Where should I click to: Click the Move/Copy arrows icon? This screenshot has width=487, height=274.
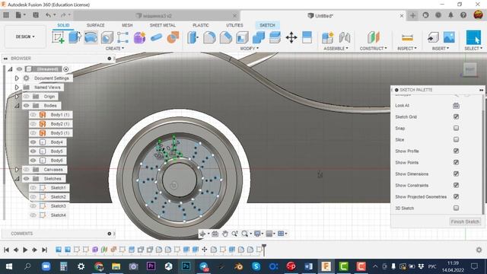291,37
